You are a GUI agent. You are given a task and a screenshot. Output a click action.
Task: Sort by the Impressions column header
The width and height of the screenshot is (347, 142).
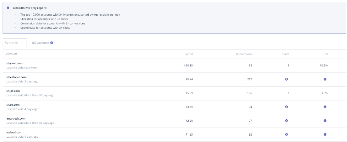pos(244,54)
